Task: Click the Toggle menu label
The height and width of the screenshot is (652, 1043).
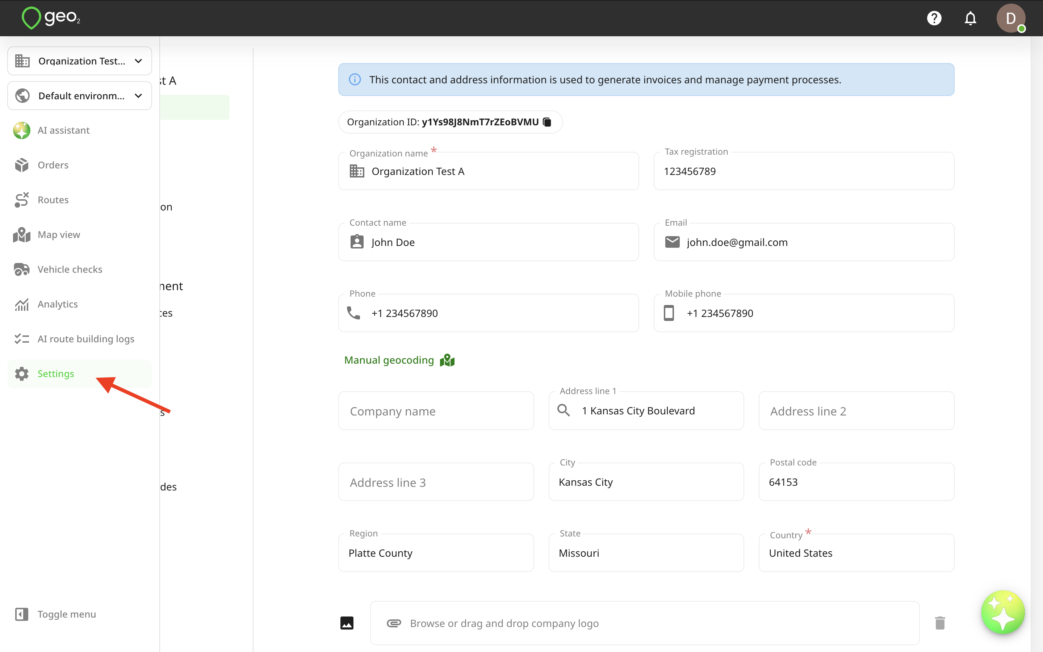Action: click(67, 614)
